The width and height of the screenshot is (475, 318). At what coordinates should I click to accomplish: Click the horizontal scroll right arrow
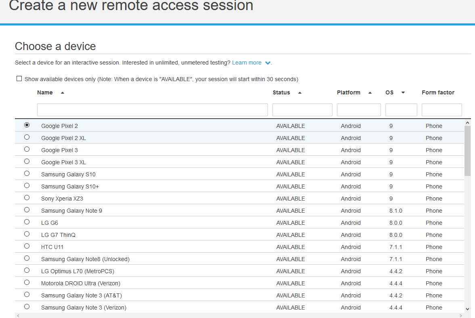point(461,316)
